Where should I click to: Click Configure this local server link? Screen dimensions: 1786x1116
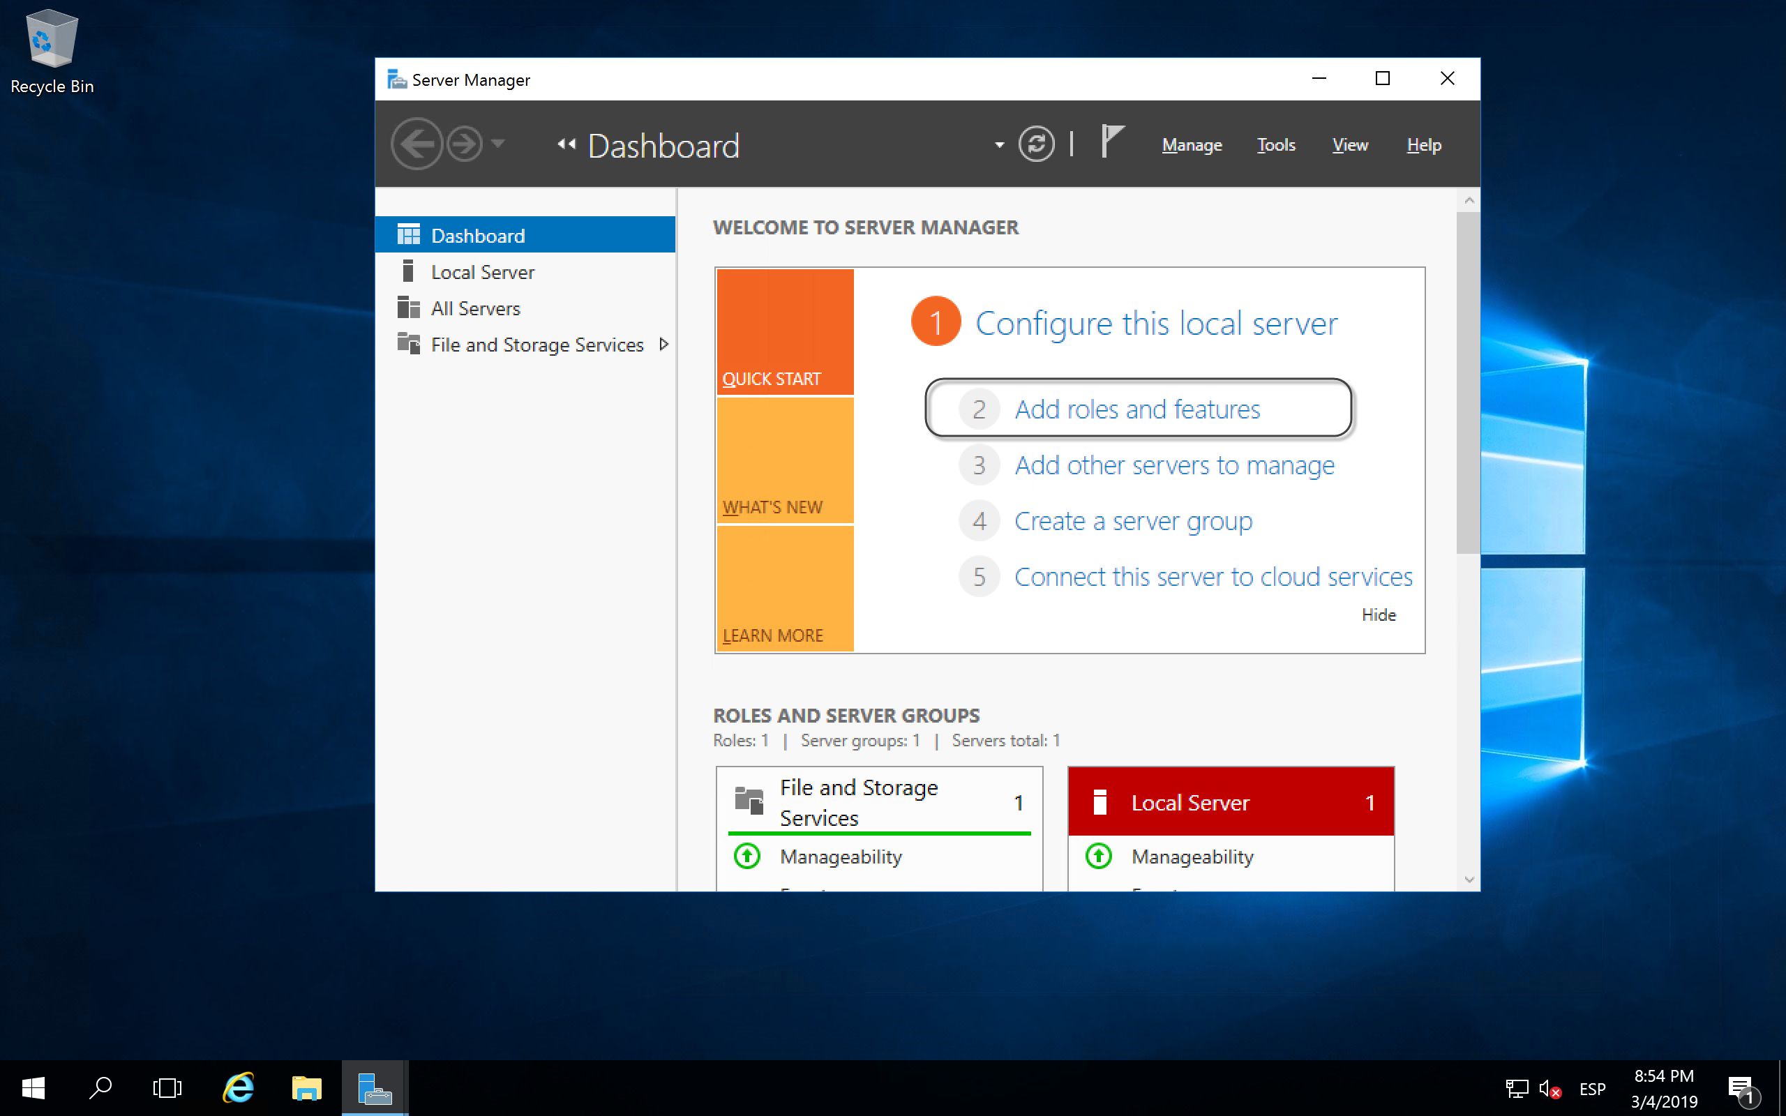1156,323
